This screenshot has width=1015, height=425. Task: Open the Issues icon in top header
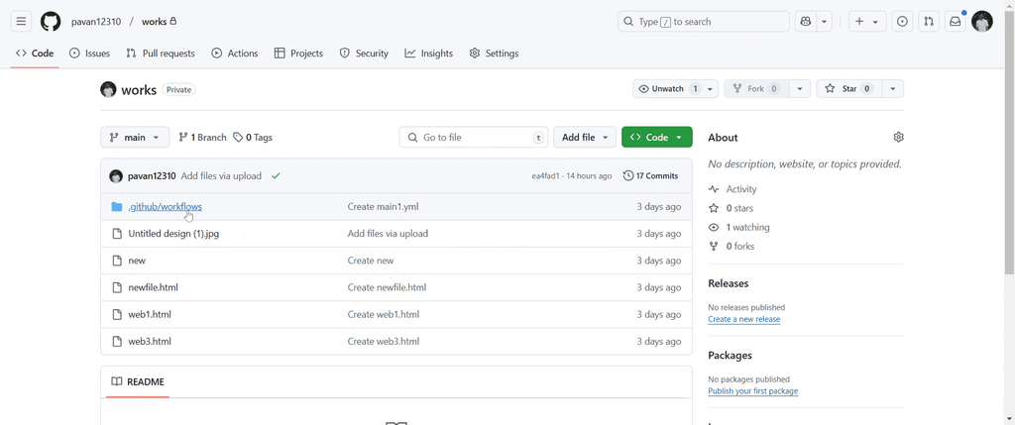coord(902,22)
